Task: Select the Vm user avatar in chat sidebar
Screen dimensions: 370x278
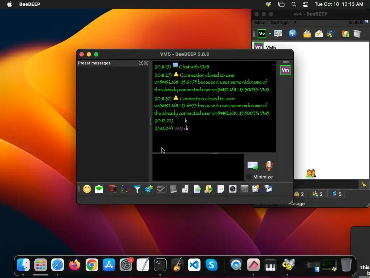Action: [285, 70]
